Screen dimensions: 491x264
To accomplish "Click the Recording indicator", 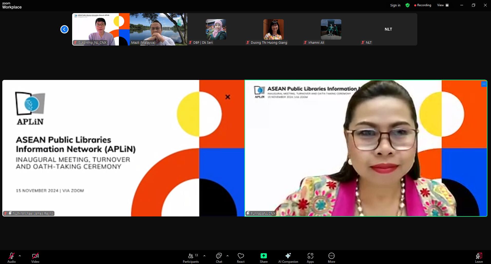I will [422, 5].
